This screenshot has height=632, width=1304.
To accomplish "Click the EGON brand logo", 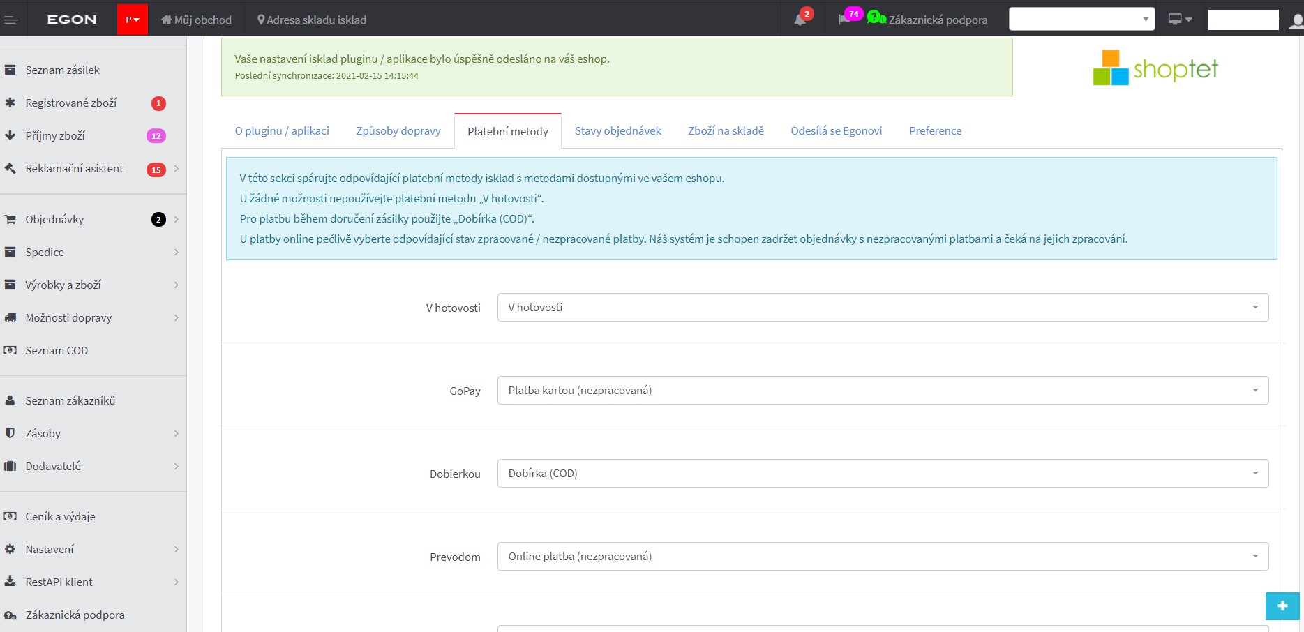I will (x=72, y=20).
